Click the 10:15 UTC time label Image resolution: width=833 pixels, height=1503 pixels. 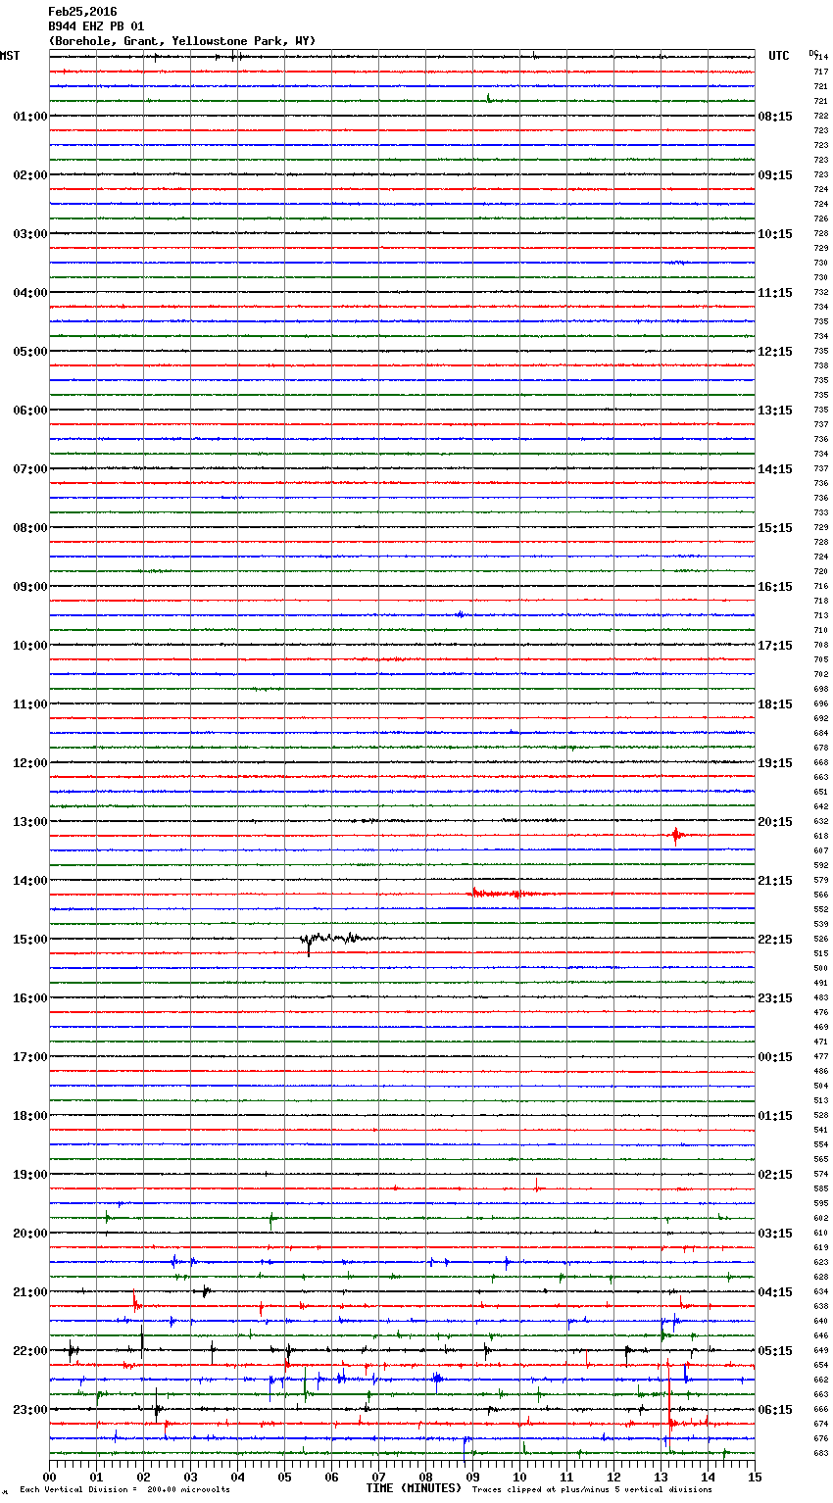tap(775, 234)
